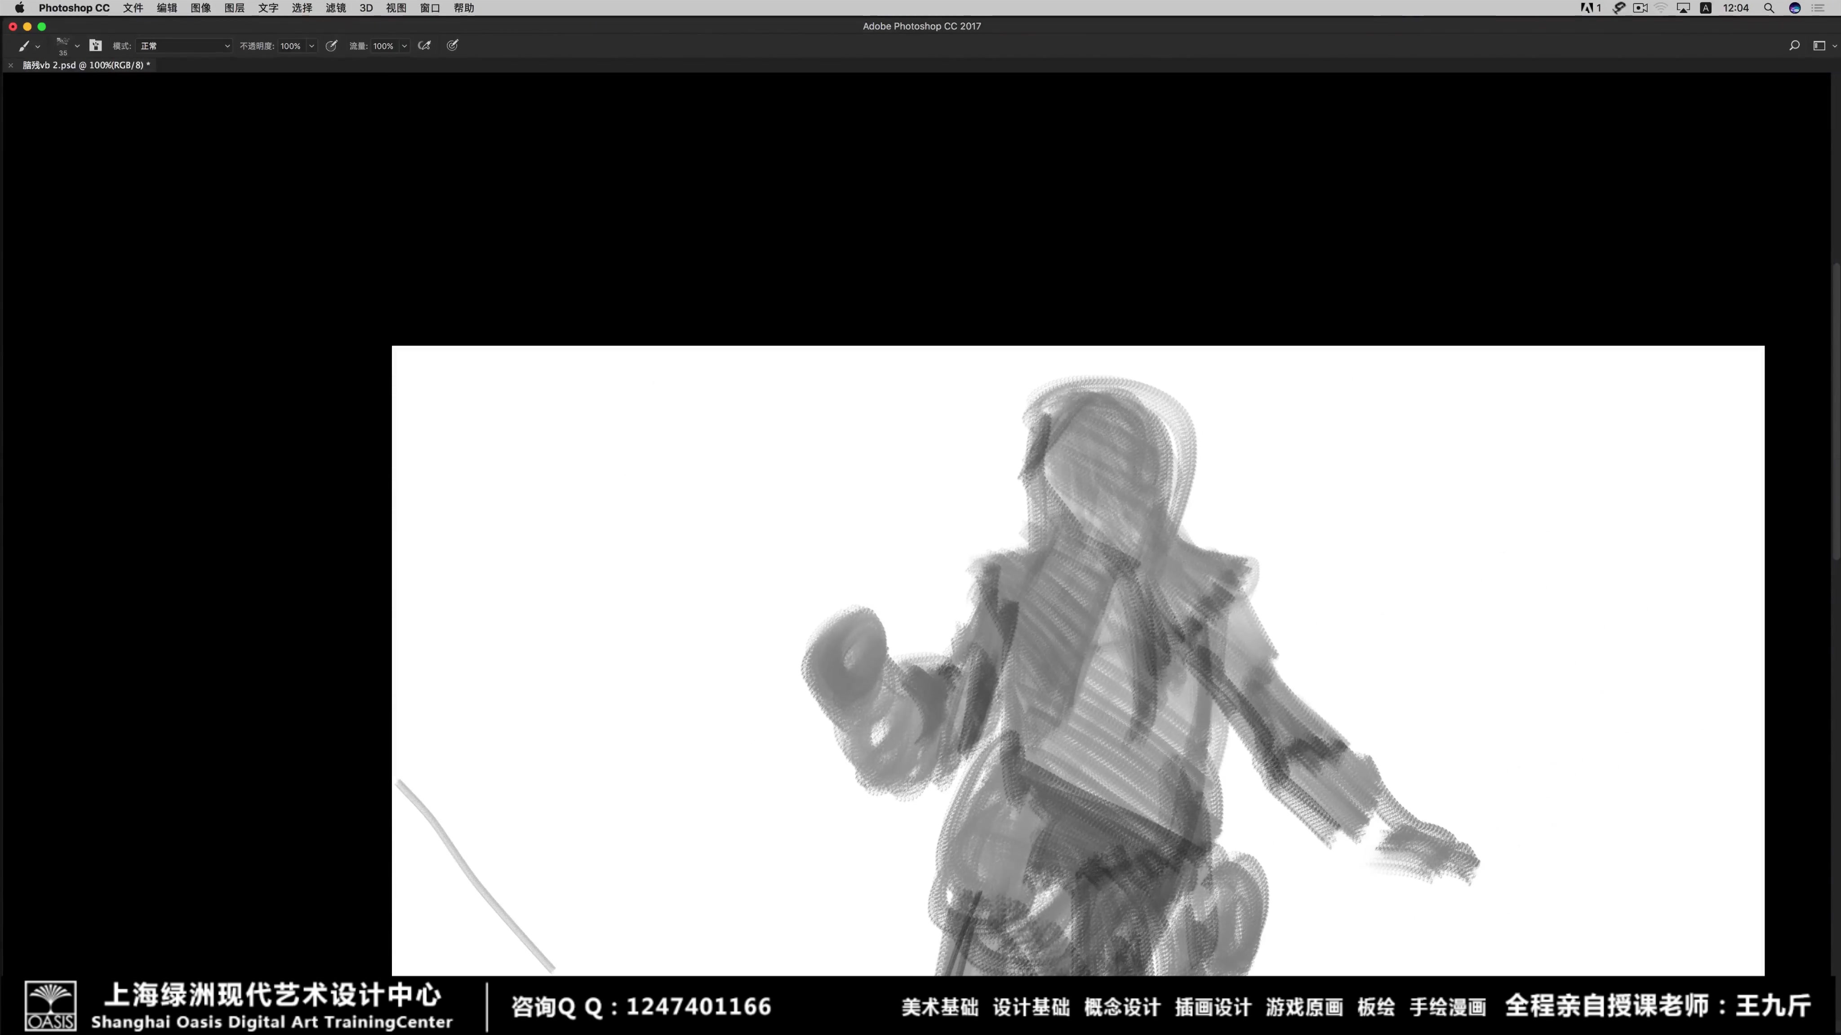The width and height of the screenshot is (1841, 1035).
Task: Enable the airbrush build-up effect
Action: (x=424, y=46)
